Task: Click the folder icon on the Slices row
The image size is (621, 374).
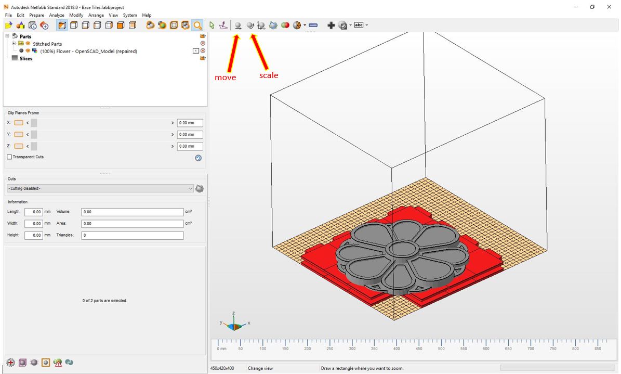Action: pos(203,58)
